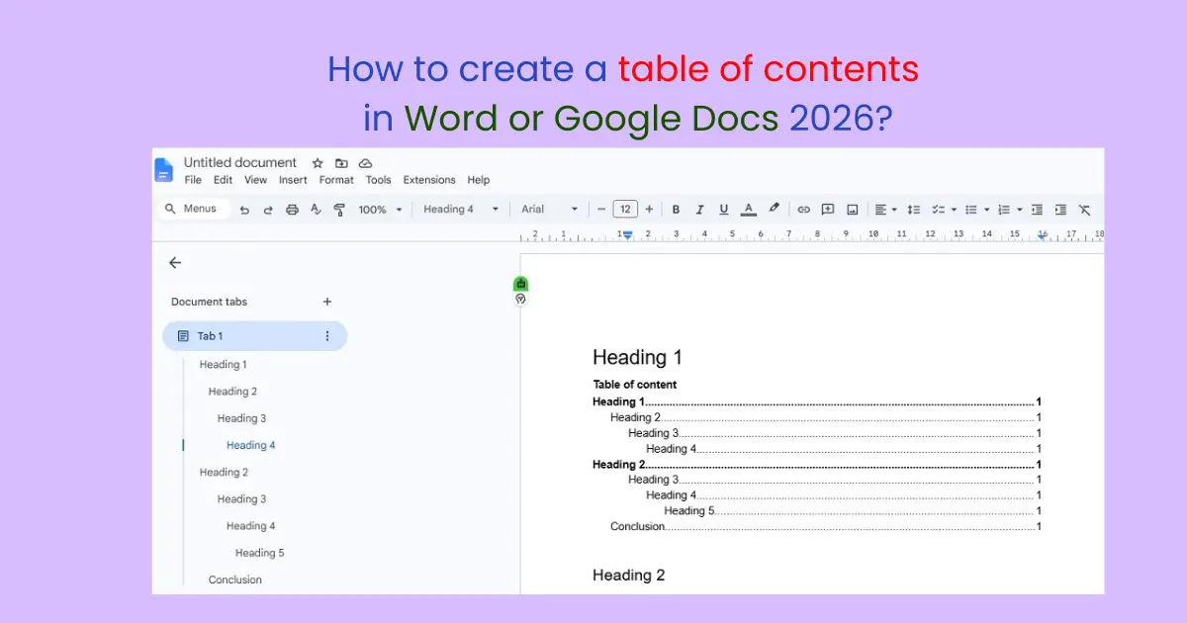Check the cloud save status icon
The width and height of the screenshot is (1187, 623).
(x=365, y=163)
